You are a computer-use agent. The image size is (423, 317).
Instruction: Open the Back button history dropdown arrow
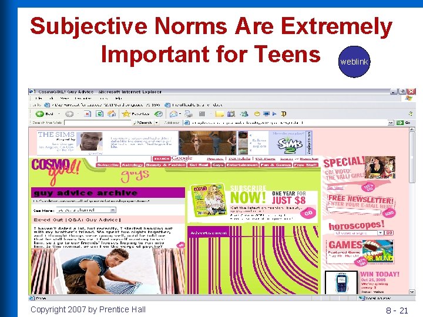coord(59,114)
